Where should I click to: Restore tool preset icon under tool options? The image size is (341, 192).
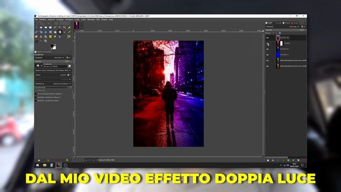point(48,160)
